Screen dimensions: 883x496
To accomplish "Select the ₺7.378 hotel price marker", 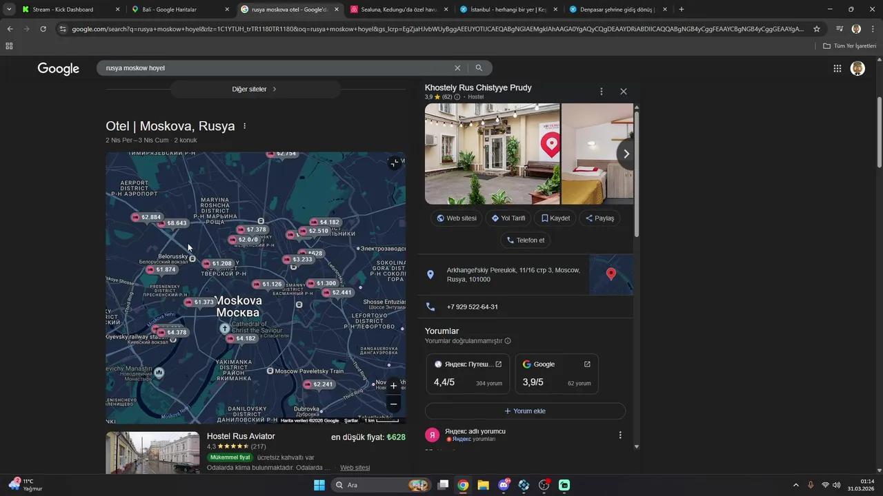I will point(251,229).
